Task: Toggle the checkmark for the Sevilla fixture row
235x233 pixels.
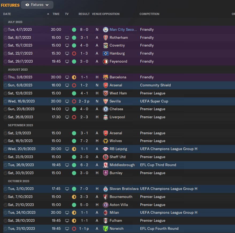Action: pyautogui.click(x=5, y=101)
